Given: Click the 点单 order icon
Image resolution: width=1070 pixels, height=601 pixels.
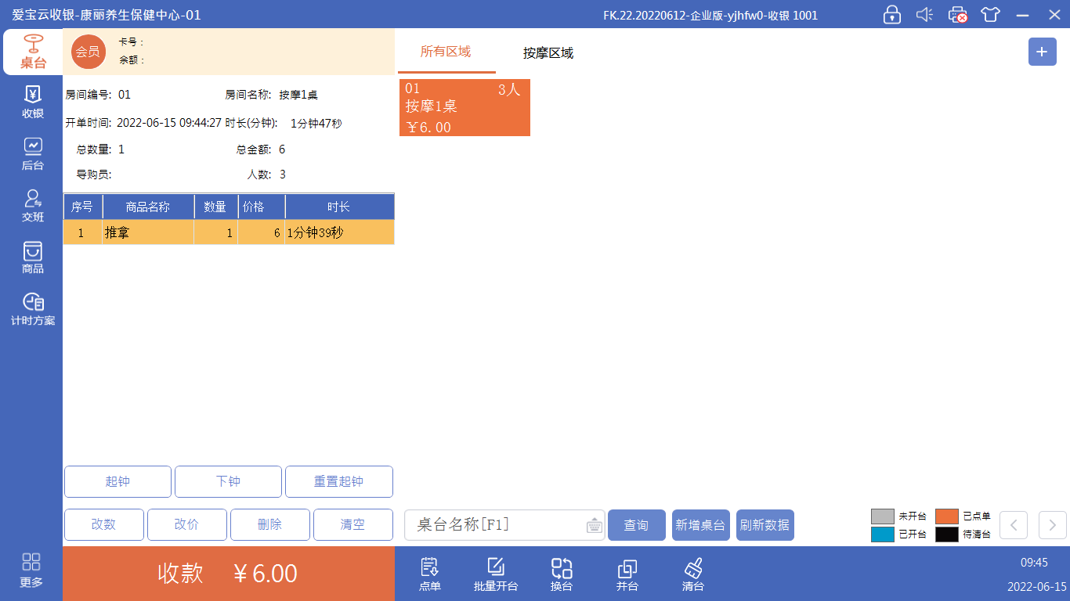Looking at the screenshot, I should 430,574.
